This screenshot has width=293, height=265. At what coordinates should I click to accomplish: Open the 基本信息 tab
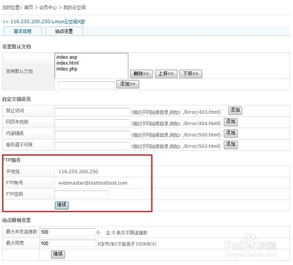(23, 31)
